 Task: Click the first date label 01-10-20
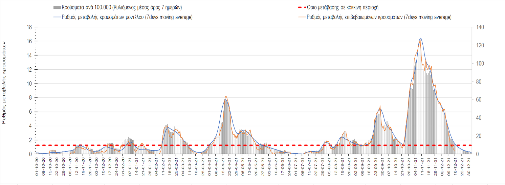tap(37, 166)
